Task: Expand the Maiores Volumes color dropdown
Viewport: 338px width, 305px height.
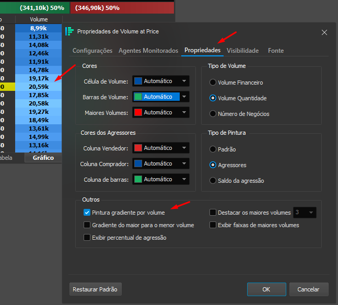Action: tap(184, 112)
